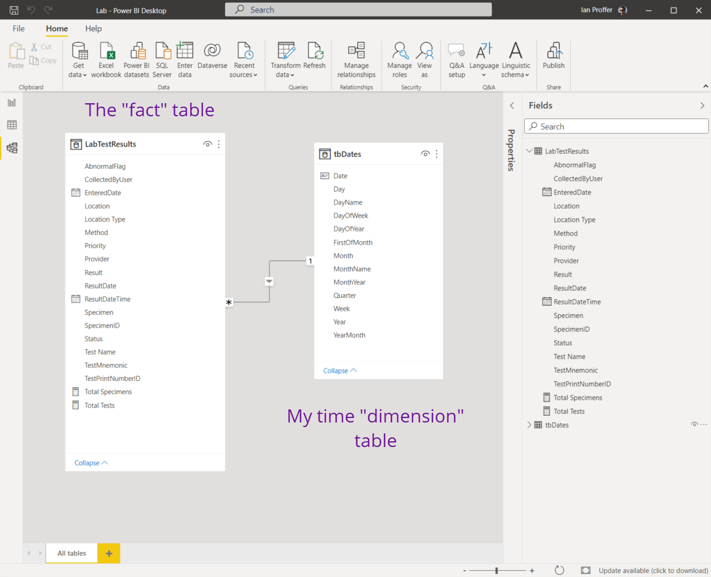Click the Paste clipboard icon
The height and width of the screenshot is (577, 711).
(16, 55)
